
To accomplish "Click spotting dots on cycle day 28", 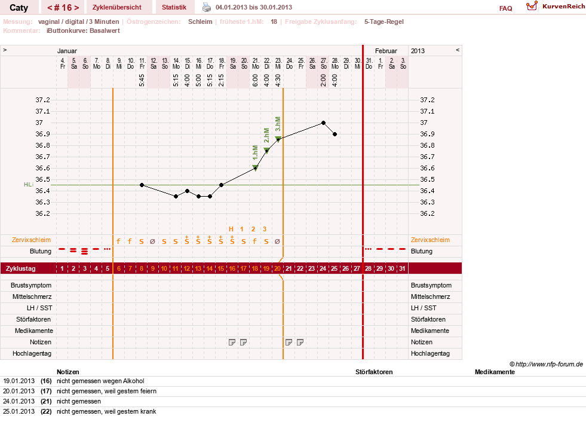I will tap(369, 249).
